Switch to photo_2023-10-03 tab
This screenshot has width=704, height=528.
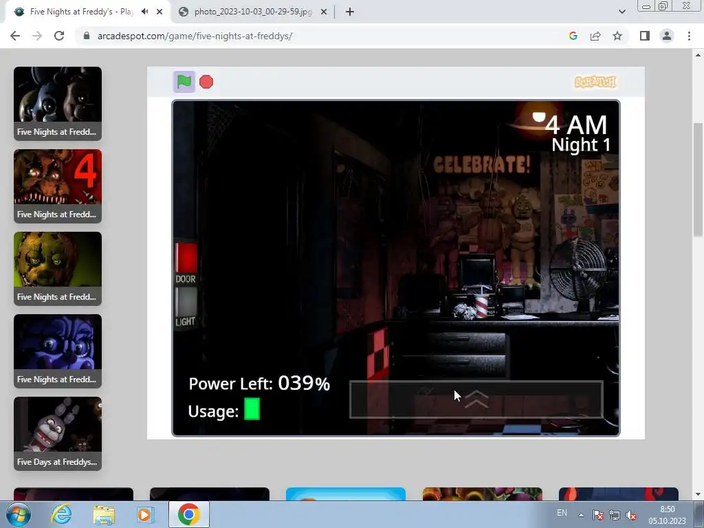tap(253, 12)
